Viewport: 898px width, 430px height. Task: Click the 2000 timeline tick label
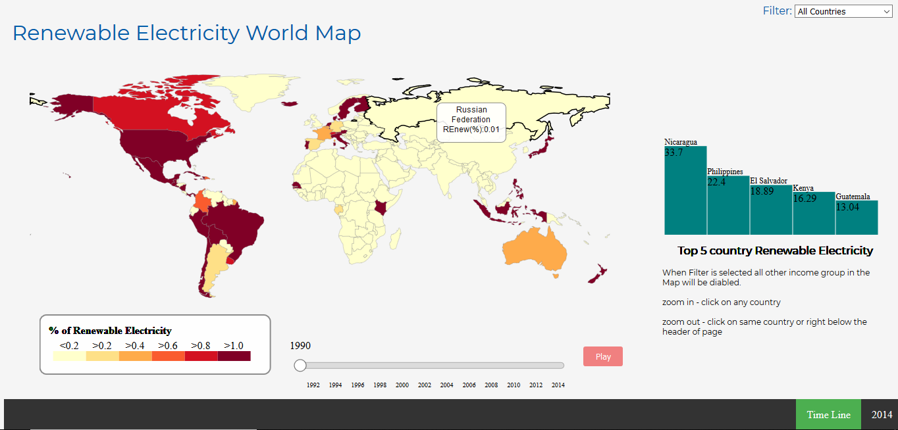[402, 385]
